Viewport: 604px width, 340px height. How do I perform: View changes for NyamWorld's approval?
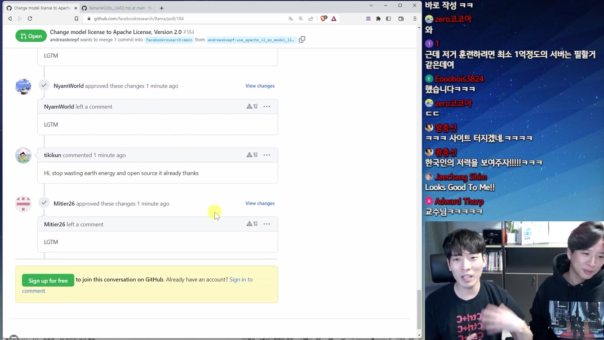pos(260,86)
